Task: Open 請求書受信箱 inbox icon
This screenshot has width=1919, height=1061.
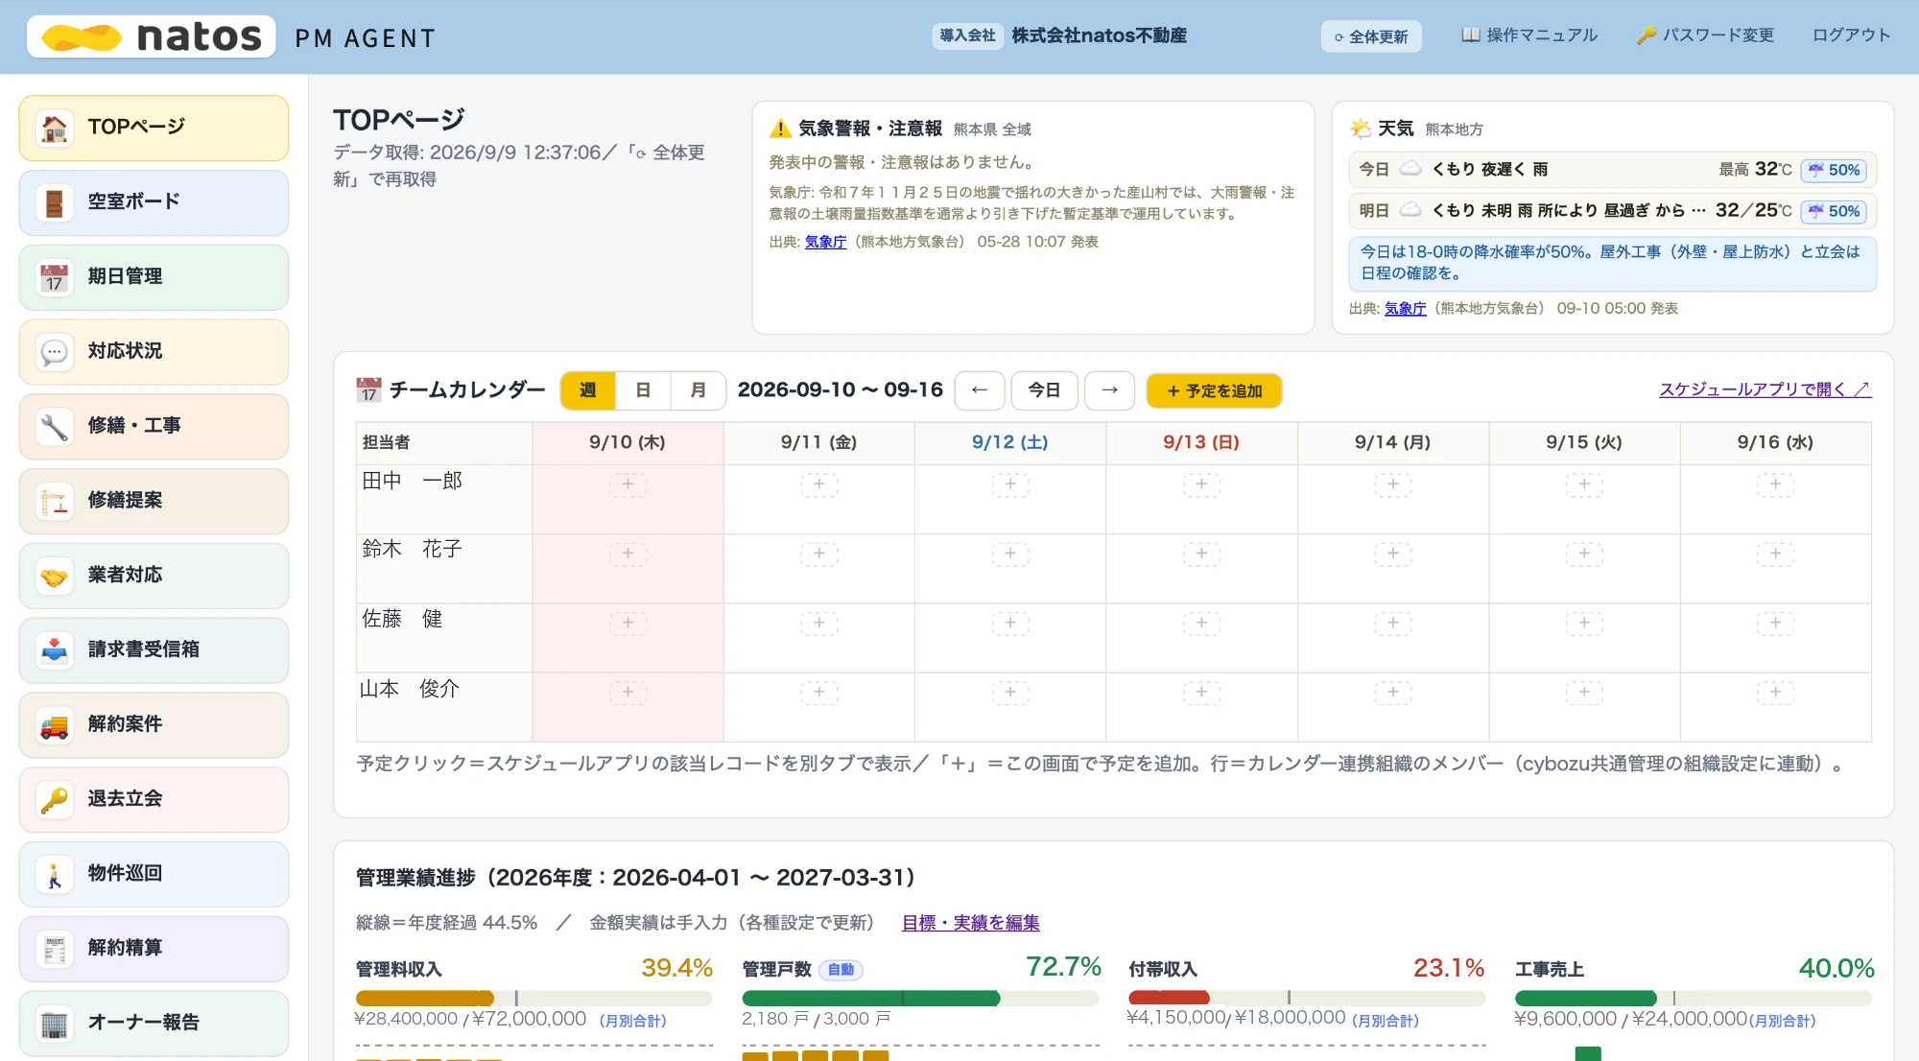Action: point(55,650)
